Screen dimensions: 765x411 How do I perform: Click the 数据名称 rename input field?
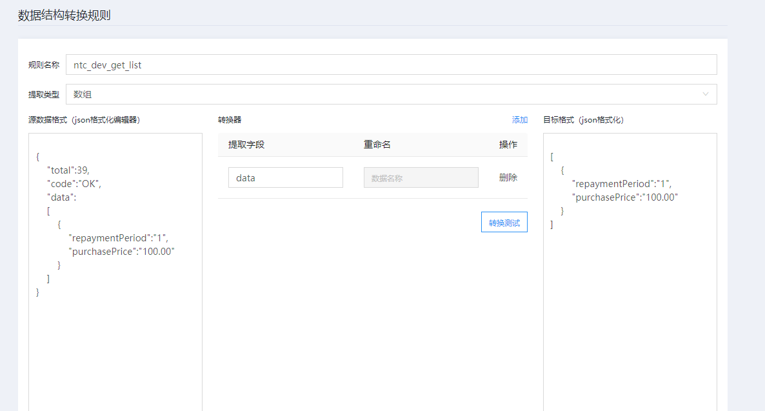click(421, 177)
